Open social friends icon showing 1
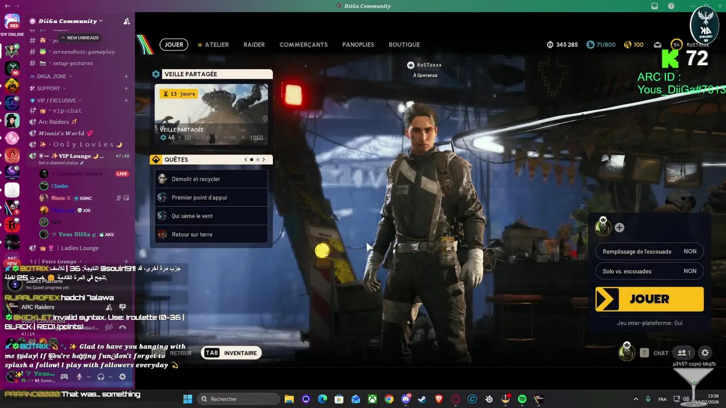This screenshot has width=726, height=408. (685, 352)
